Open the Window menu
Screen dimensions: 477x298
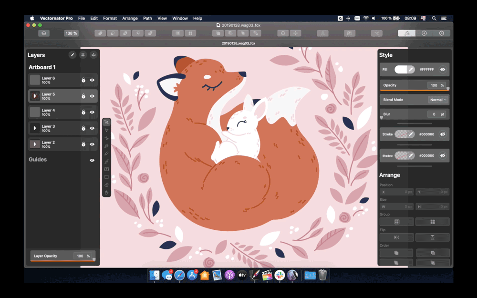click(x=180, y=18)
